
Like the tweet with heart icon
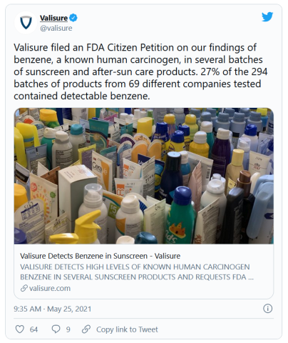20,329
